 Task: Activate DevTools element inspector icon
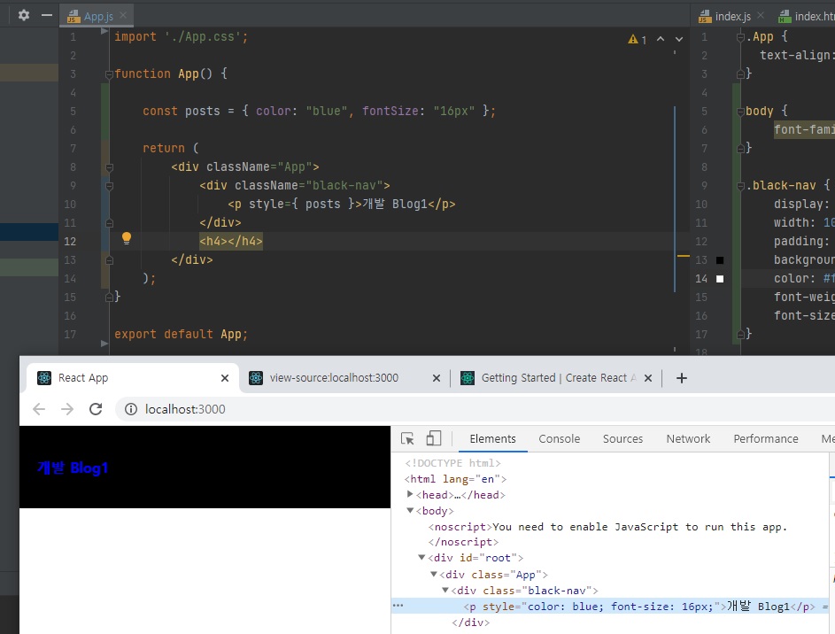[407, 438]
